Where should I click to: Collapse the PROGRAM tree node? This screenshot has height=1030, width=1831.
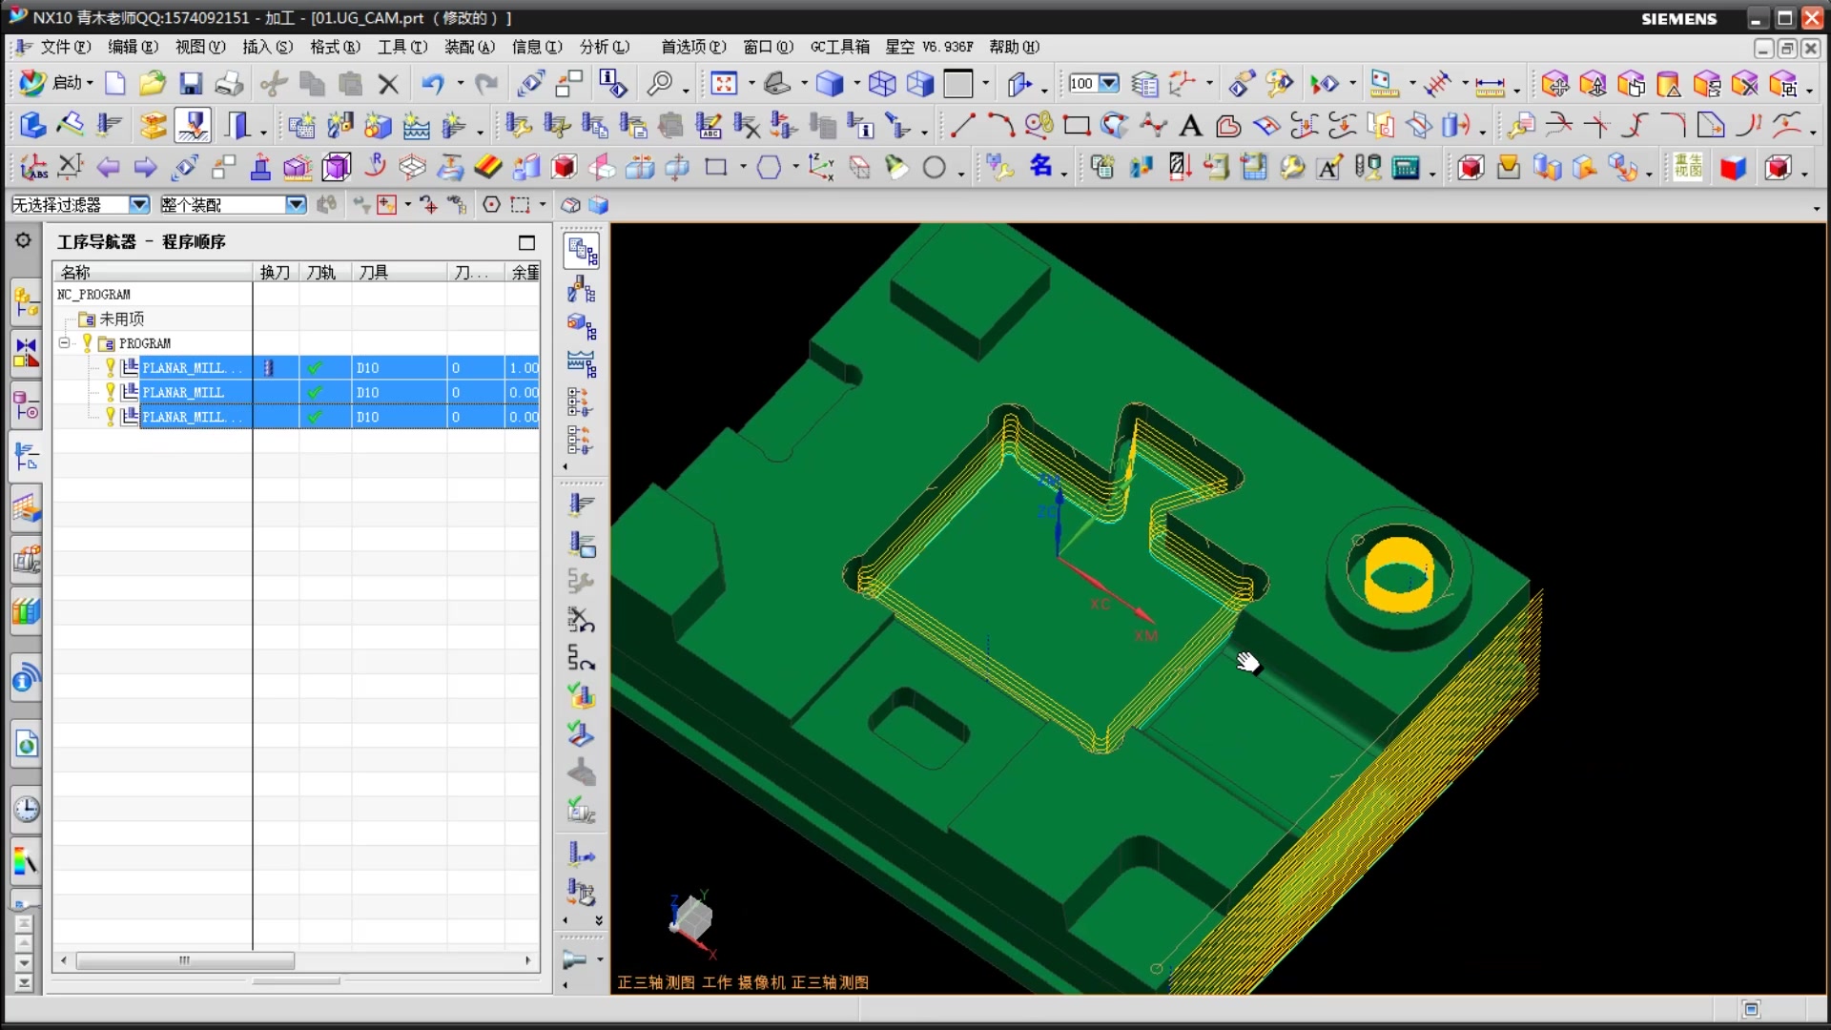(x=64, y=343)
